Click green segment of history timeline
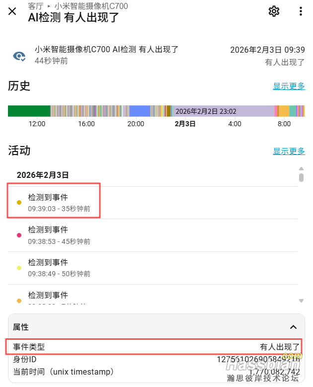This screenshot has width=313, height=387. (x=29, y=111)
